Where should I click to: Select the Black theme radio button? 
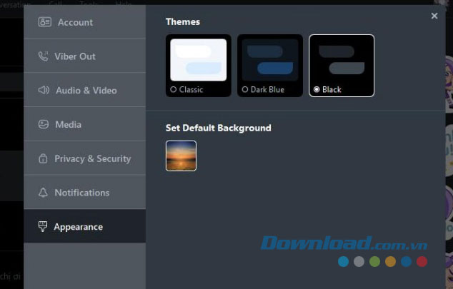(317, 89)
